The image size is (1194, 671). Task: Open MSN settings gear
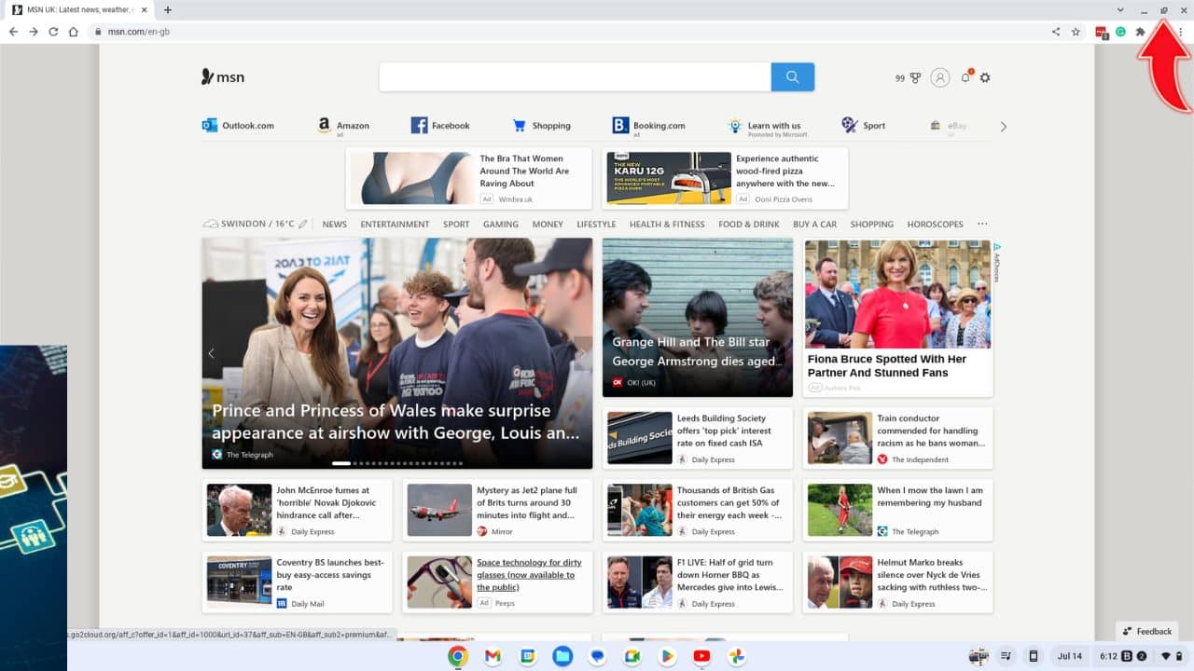pos(985,77)
